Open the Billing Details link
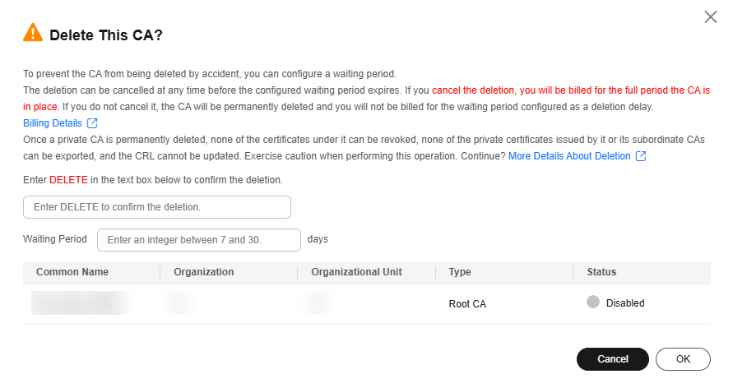 tap(53, 123)
